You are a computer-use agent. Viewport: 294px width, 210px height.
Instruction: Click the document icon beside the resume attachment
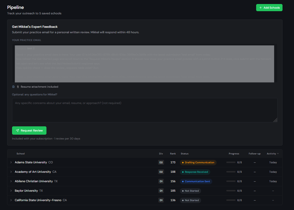click(x=13, y=87)
